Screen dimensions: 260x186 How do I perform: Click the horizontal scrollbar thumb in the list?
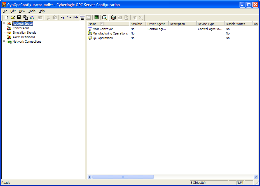pos(123,177)
